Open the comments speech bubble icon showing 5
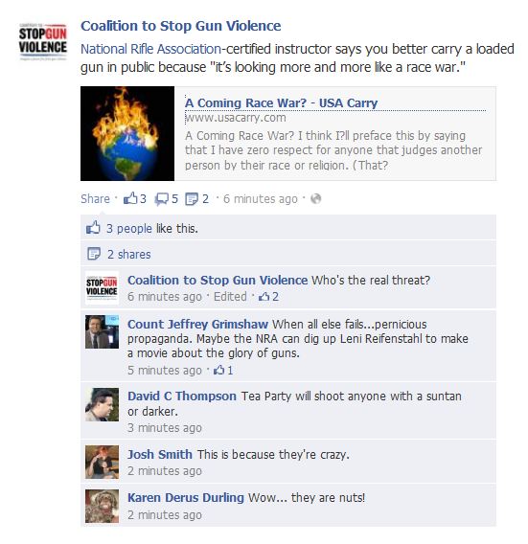 (x=161, y=199)
